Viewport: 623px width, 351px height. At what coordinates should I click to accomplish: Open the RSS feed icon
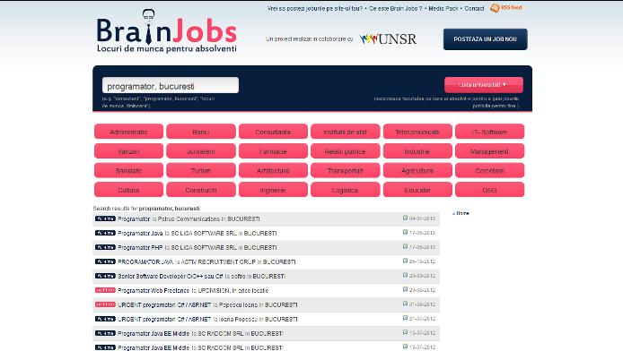pos(495,8)
